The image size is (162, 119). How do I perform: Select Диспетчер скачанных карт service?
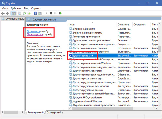pyautogui.click(x=87, y=78)
